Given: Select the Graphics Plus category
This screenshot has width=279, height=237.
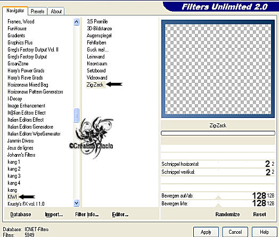Looking at the screenshot, I should (20, 43).
